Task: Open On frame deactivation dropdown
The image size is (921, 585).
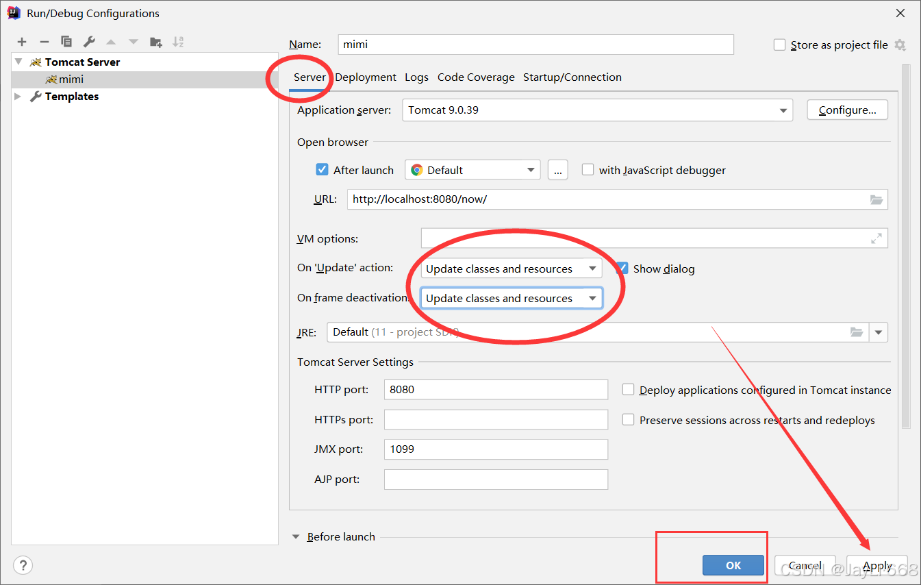Action: (512, 298)
